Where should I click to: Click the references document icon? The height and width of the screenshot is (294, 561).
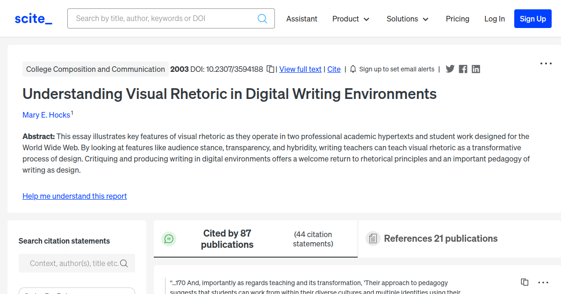coord(373,238)
